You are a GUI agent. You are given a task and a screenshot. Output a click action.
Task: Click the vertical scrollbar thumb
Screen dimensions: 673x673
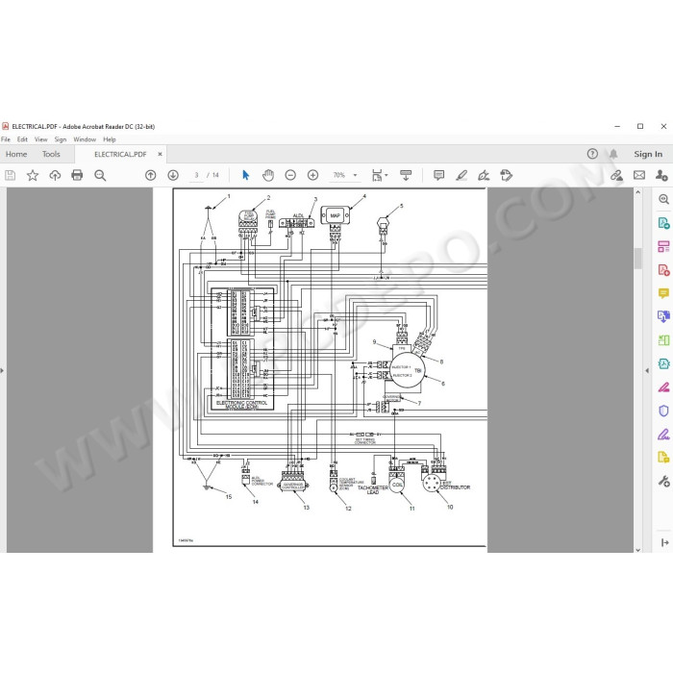tap(637, 259)
